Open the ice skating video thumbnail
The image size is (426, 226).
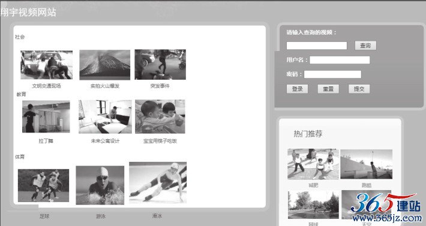tap(158, 183)
